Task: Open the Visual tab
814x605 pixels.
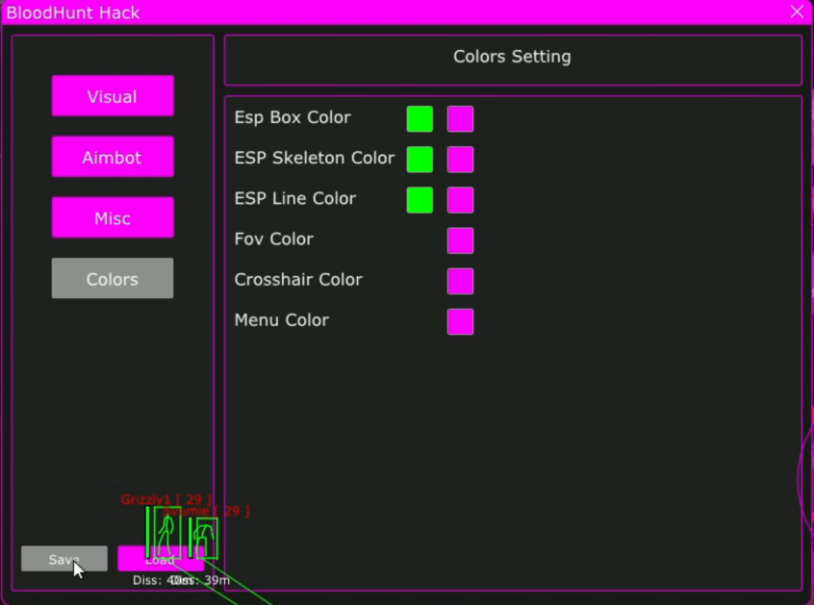Action: point(113,96)
